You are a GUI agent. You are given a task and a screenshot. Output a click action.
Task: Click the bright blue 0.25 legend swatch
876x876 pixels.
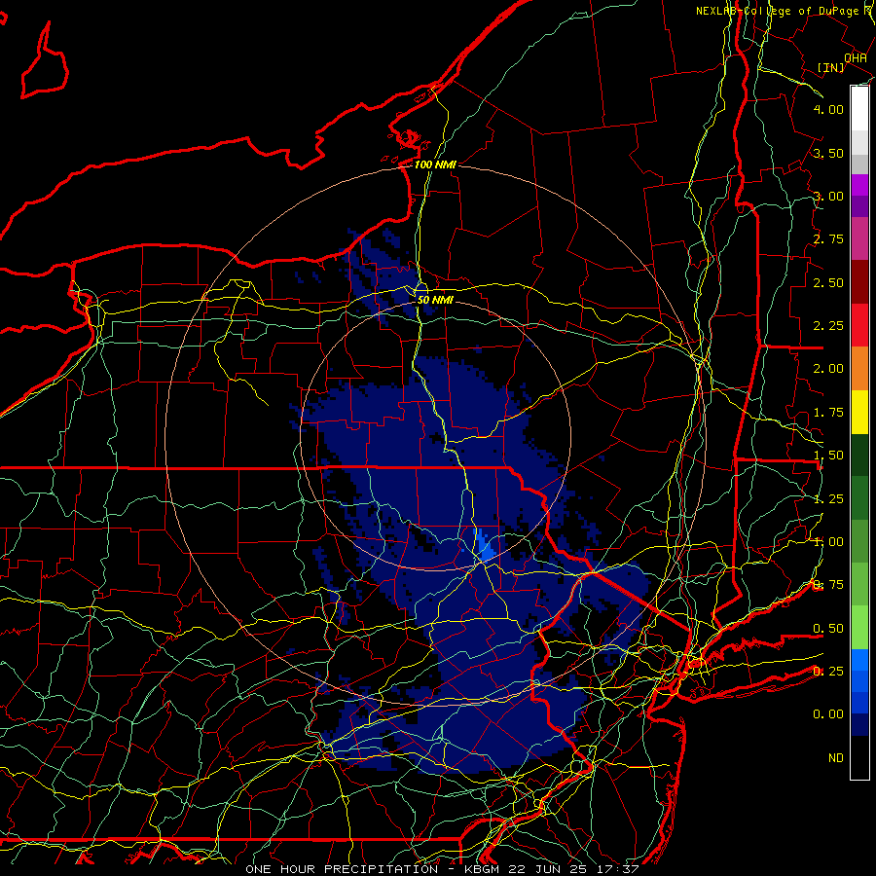click(x=859, y=660)
